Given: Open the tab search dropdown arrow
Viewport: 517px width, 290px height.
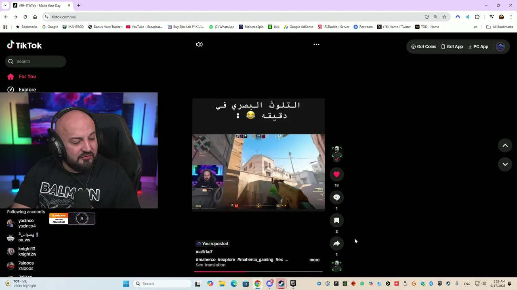Looking at the screenshot, I should click(5, 6).
